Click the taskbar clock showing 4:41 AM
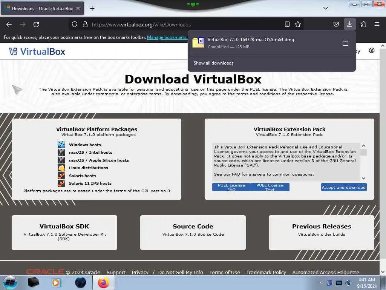The image size is (386, 290). (366, 283)
